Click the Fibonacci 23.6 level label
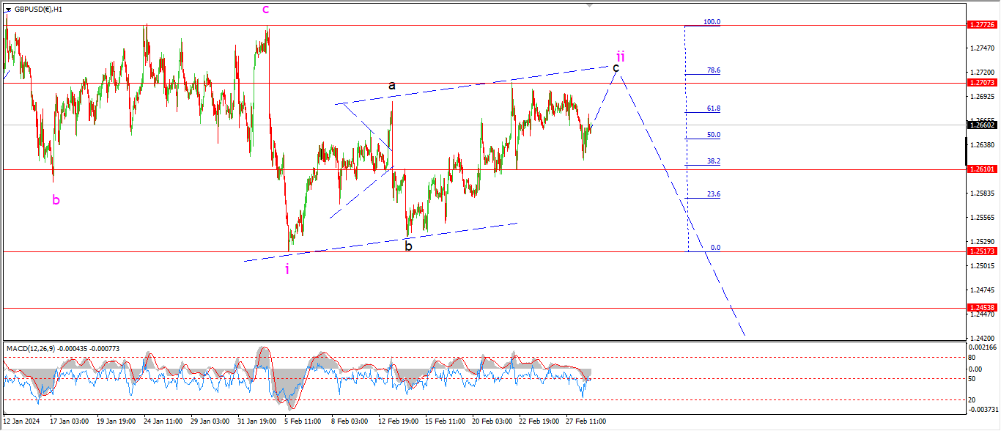The image size is (1001, 431). [x=713, y=194]
